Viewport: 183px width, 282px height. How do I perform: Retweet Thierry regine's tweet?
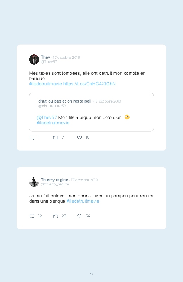click(x=56, y=216)
